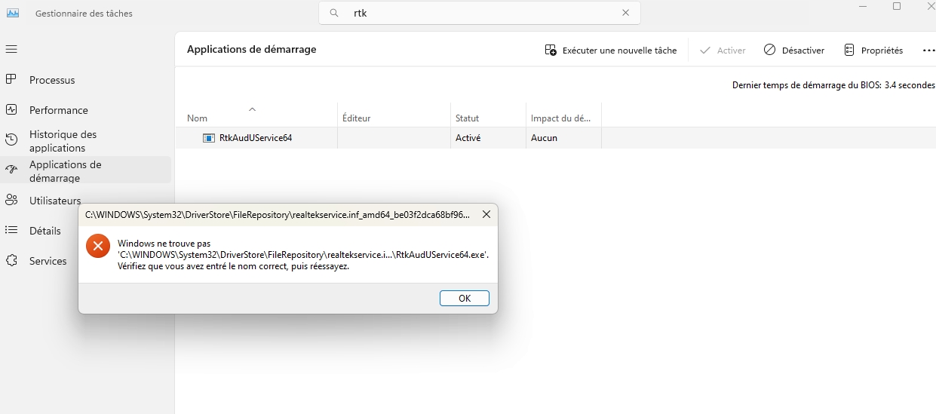Click Désactiver in the toolbar
This screenshot has height=414, width=936.
click(794, 51)
